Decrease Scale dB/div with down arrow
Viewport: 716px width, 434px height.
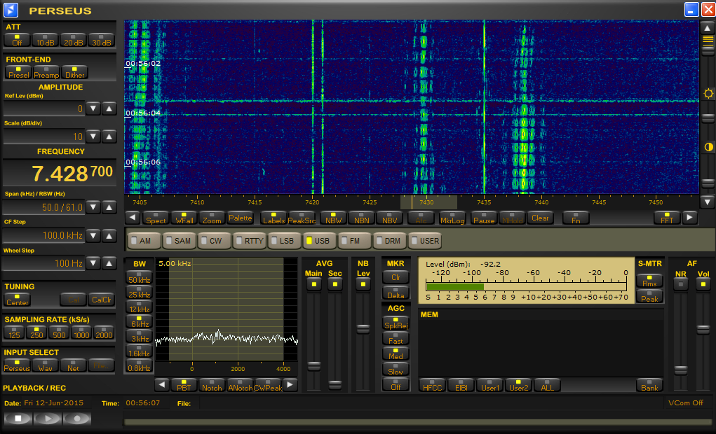93,136
